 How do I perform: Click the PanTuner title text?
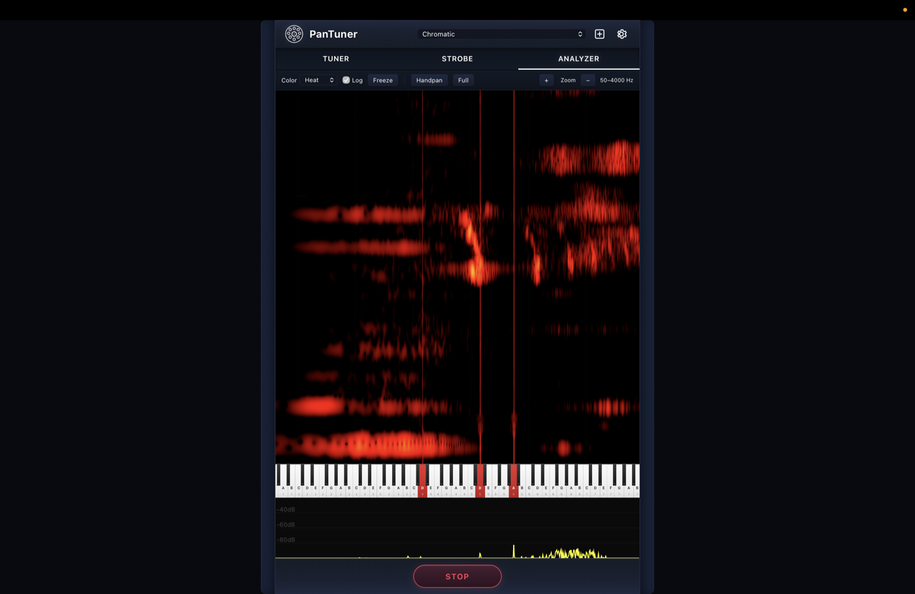click(x=333, y=34)
